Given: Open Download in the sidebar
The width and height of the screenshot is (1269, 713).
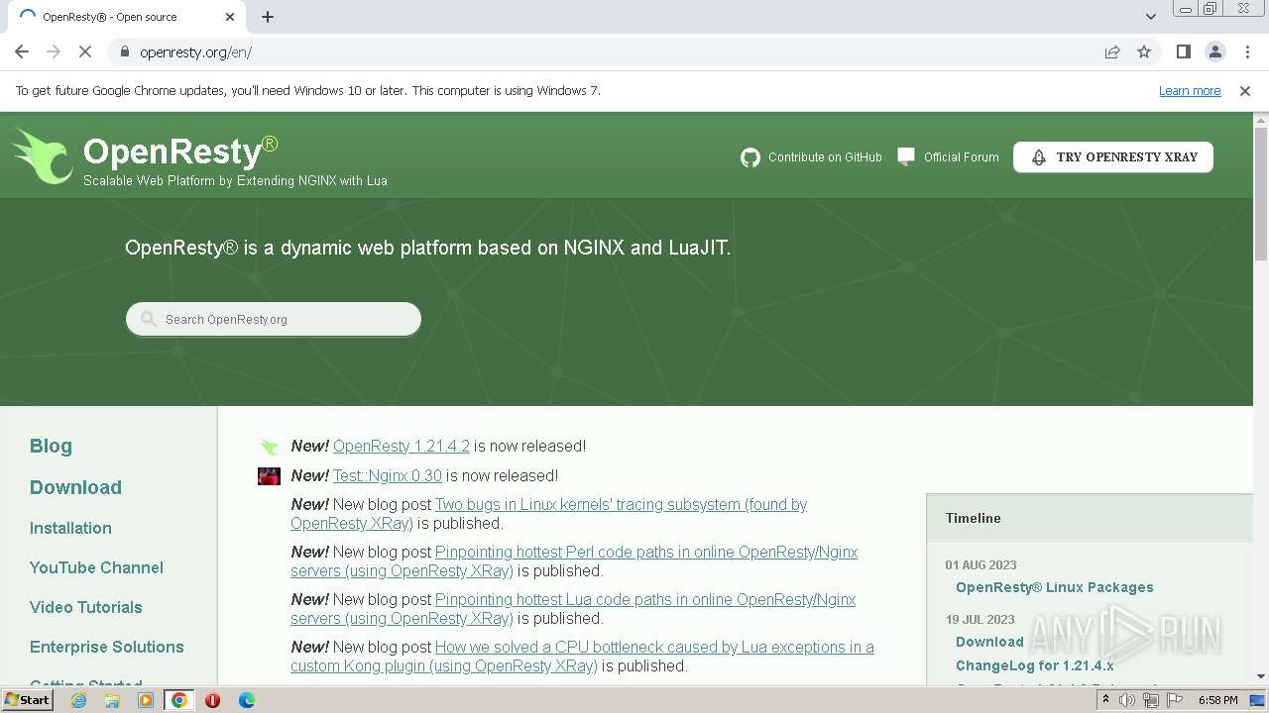Looking at the screenshot, I should pyautogui.click(x=75, y=487).
